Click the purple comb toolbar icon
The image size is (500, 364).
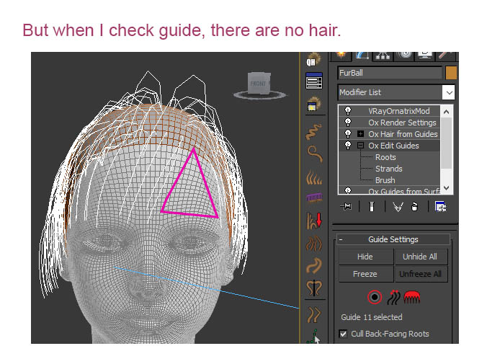[313, 197]
